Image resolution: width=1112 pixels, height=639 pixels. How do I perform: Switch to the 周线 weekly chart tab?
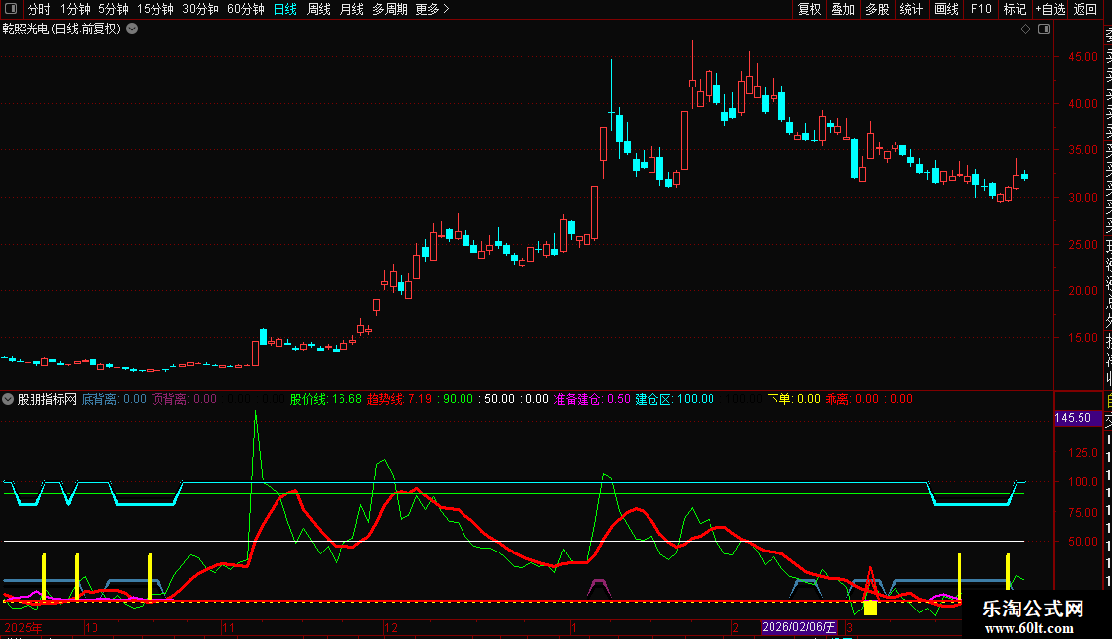[x=319, y=9]
